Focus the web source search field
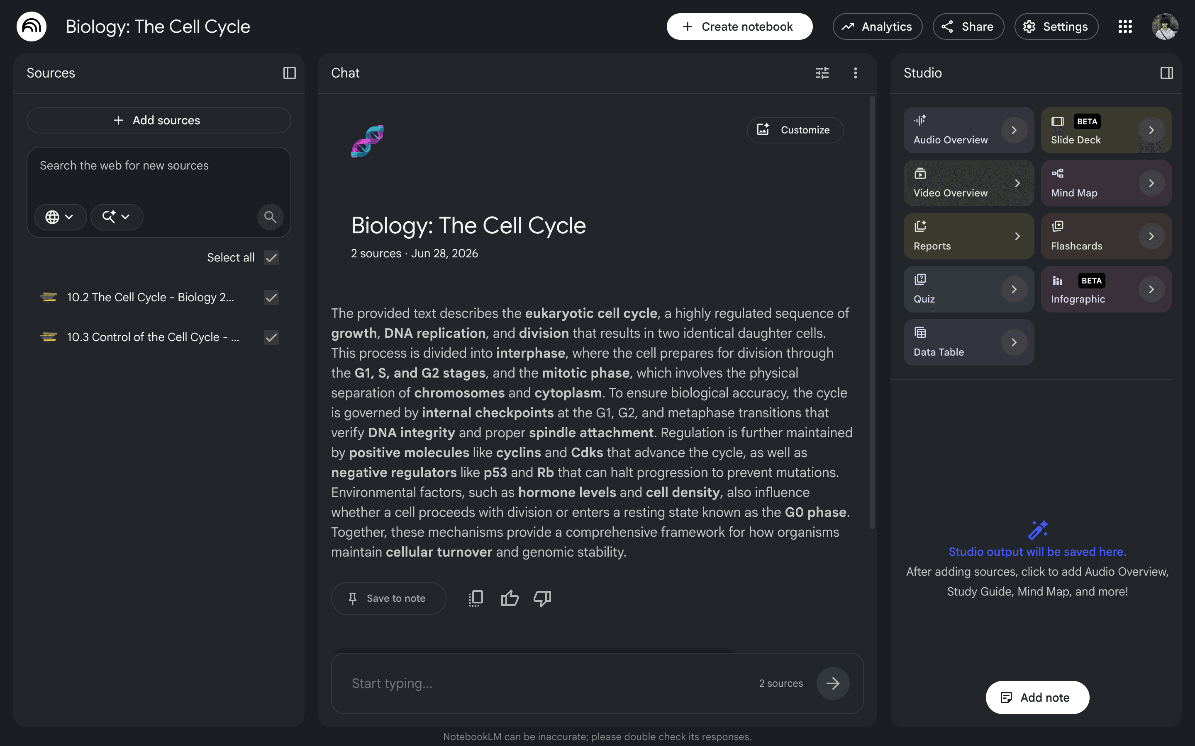 [x=159, y=166]
